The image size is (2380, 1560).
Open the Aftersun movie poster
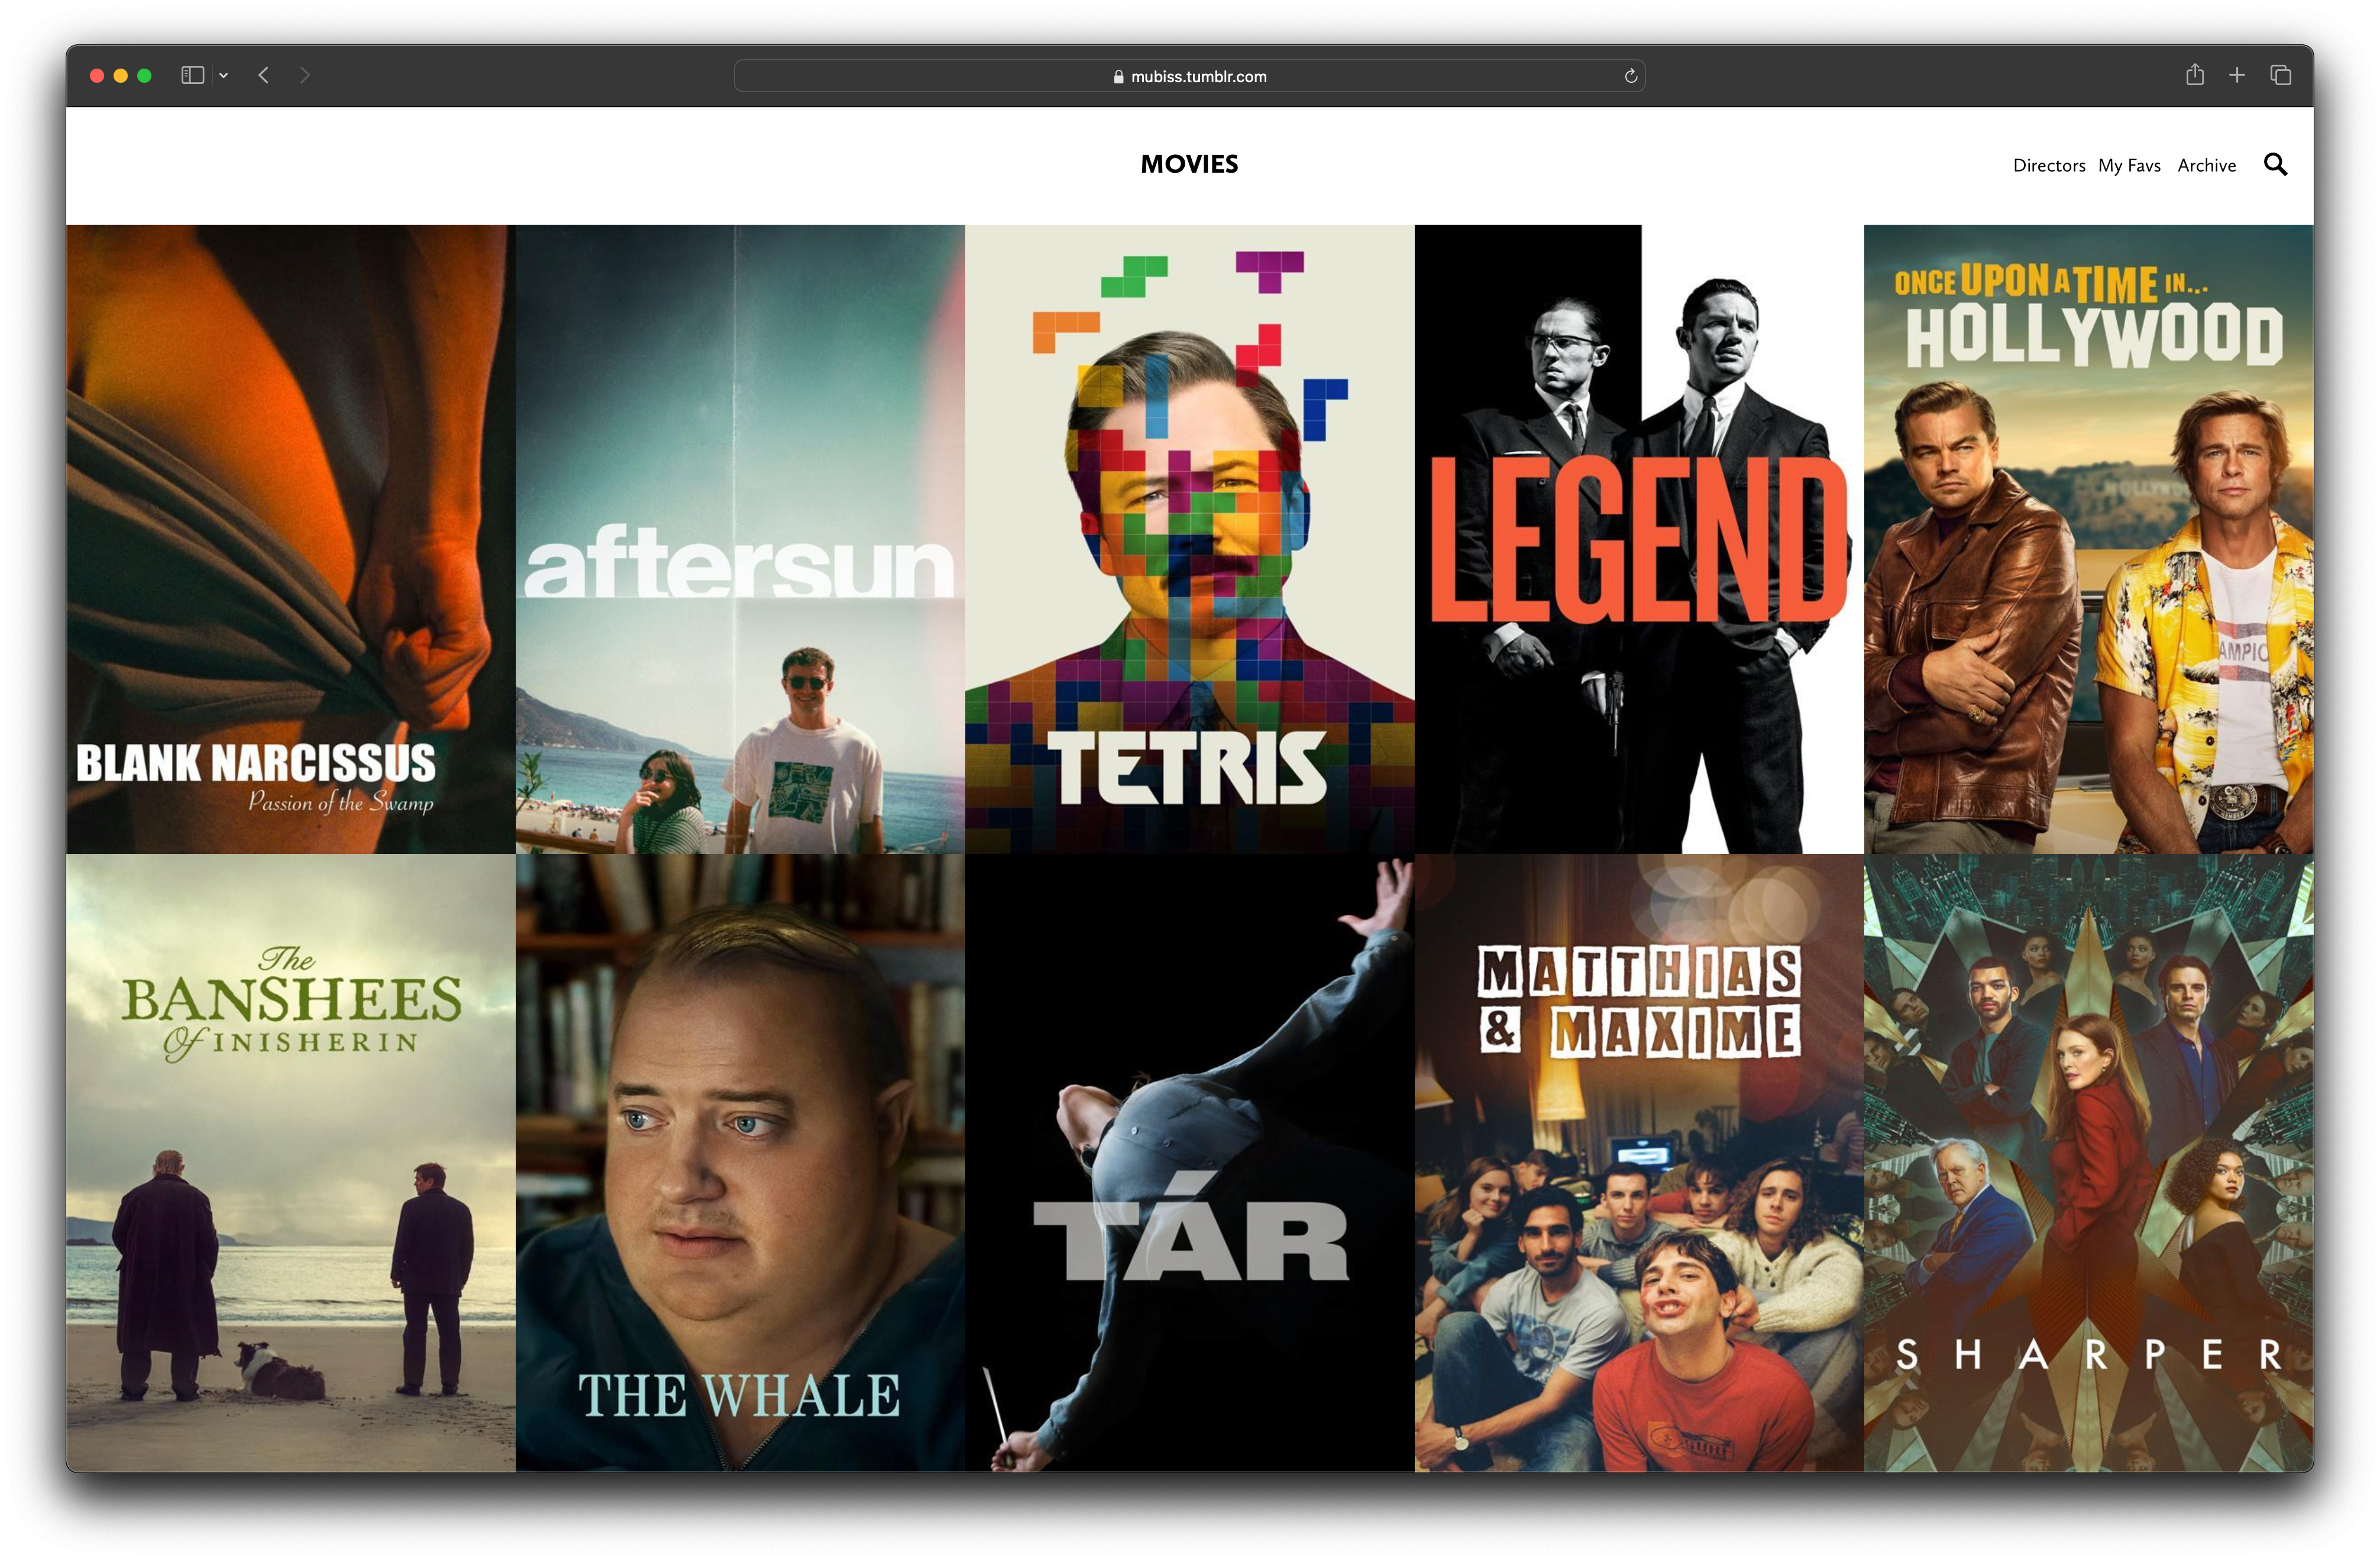coord(740,540)
